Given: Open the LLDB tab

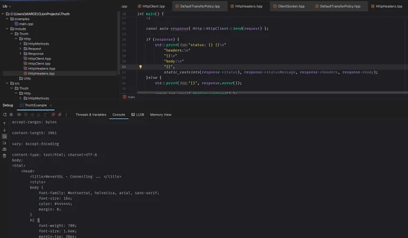Looking at the screenshot, I should pyautogui.click(x=137, y=115).
